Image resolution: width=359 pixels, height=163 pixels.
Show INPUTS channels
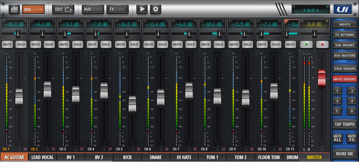click(345, 24)
